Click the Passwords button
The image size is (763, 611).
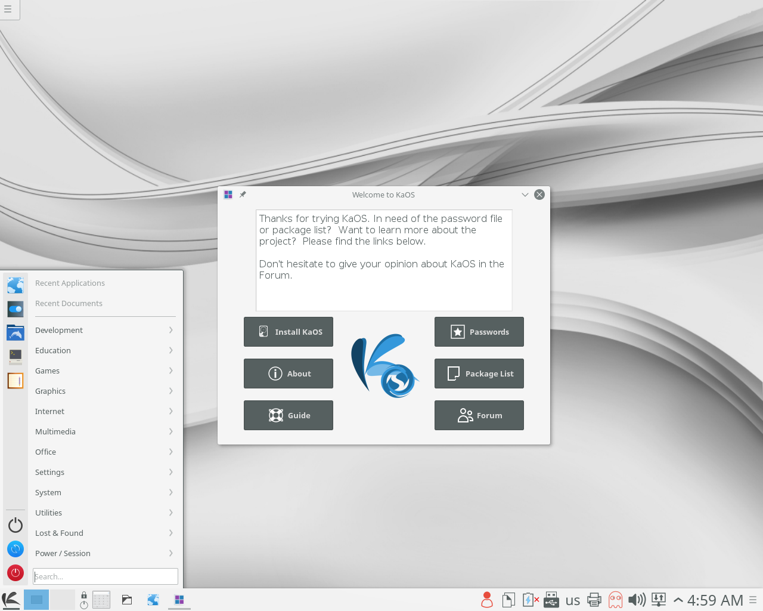coord(479,332)
